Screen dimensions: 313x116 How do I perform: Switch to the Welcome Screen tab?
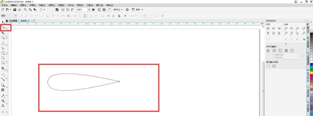tap(13, 21)
